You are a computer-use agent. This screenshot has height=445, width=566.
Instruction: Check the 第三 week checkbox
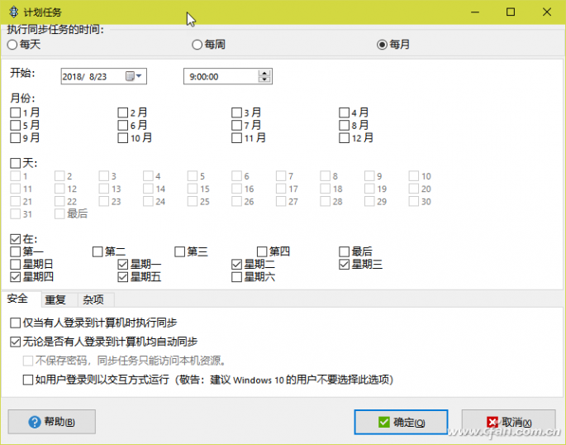[x=179, y=251]
